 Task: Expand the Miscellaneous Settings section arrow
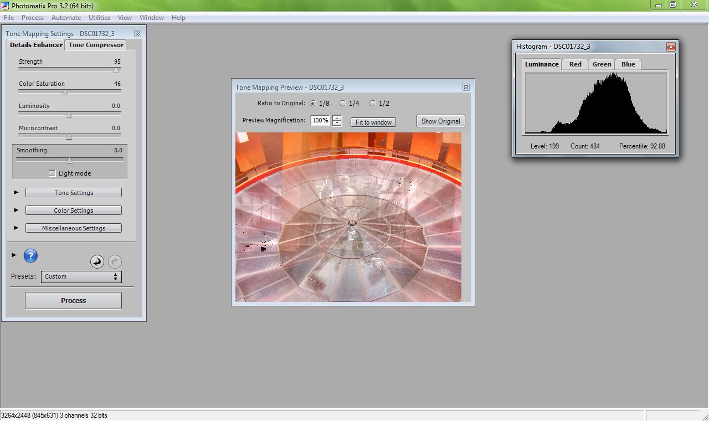coord(16,228)
